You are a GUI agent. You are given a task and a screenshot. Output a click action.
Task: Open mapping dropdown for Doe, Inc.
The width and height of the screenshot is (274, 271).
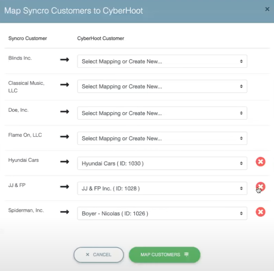(162, 113)
